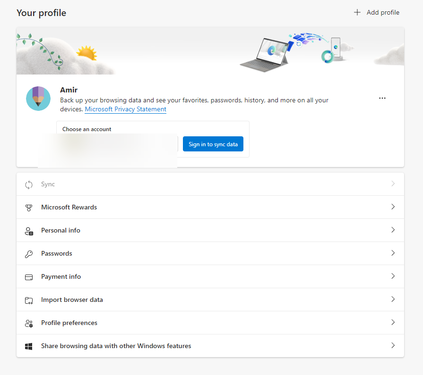Click the Windows logo icon
423x375 pixels.
[x=29, y=346]
